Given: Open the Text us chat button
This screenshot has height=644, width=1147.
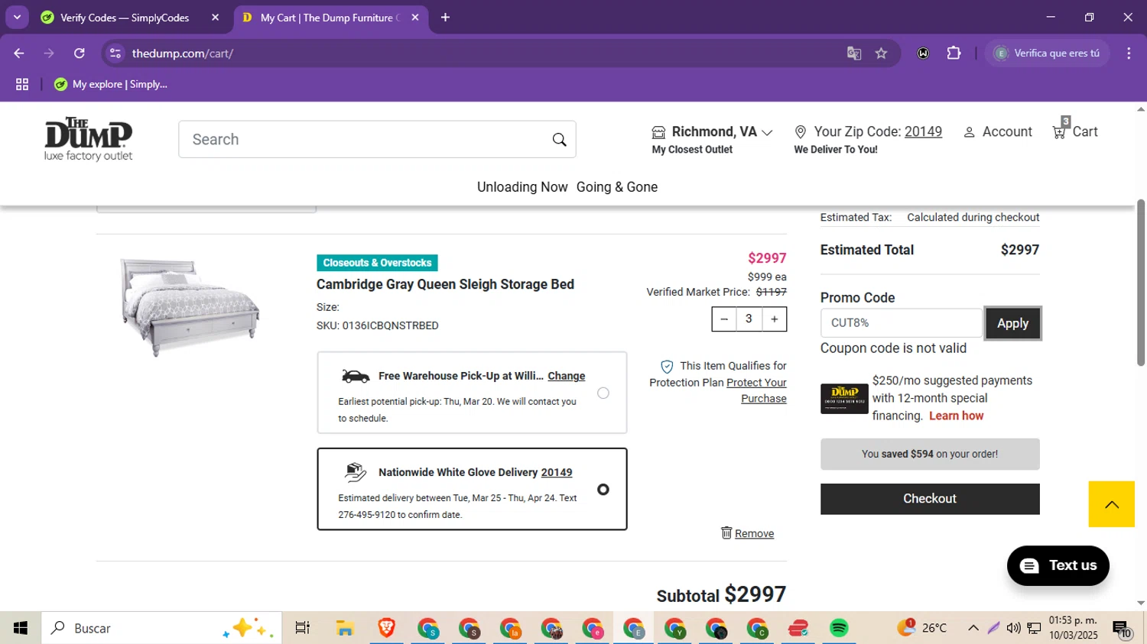Looking at the screenshot, I should pos(1058,565).
